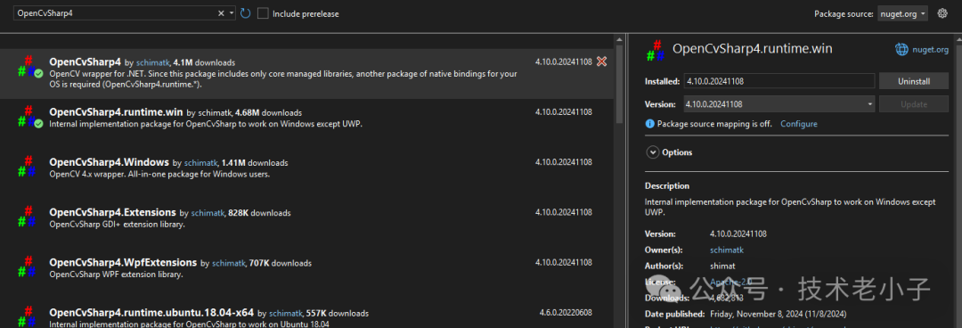Open the Version 4.10.0.20241108 dropdown
Viewport: 962px width, 328px height.
pyautogui.click(x=779, y=104)
